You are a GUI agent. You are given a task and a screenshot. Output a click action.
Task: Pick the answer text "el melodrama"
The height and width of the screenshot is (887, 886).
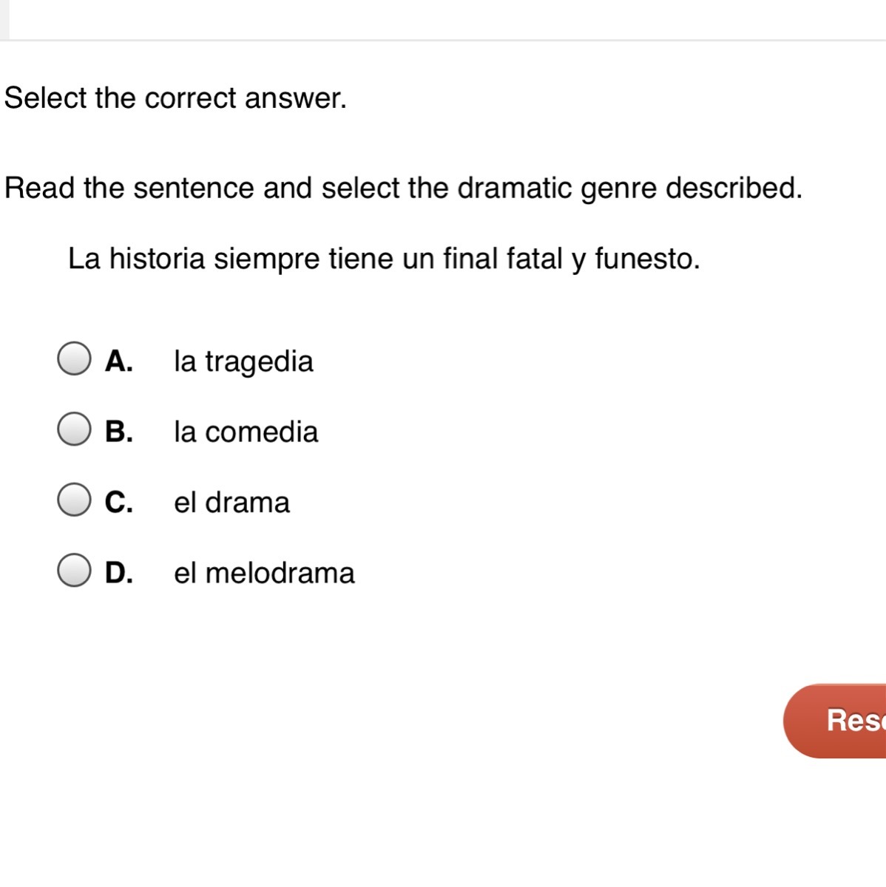(x=264, y=573)
